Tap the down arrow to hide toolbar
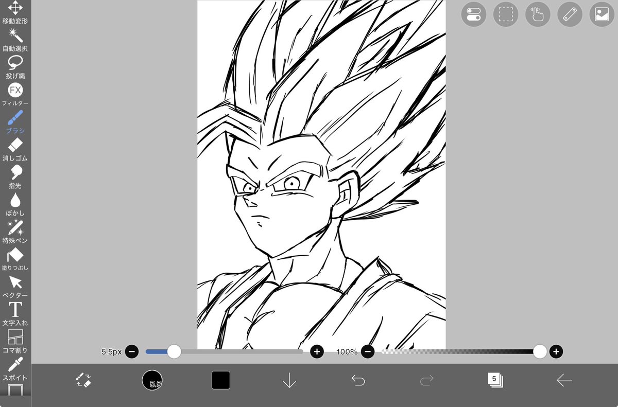This screenshot has width=618, height=407. 289,380
